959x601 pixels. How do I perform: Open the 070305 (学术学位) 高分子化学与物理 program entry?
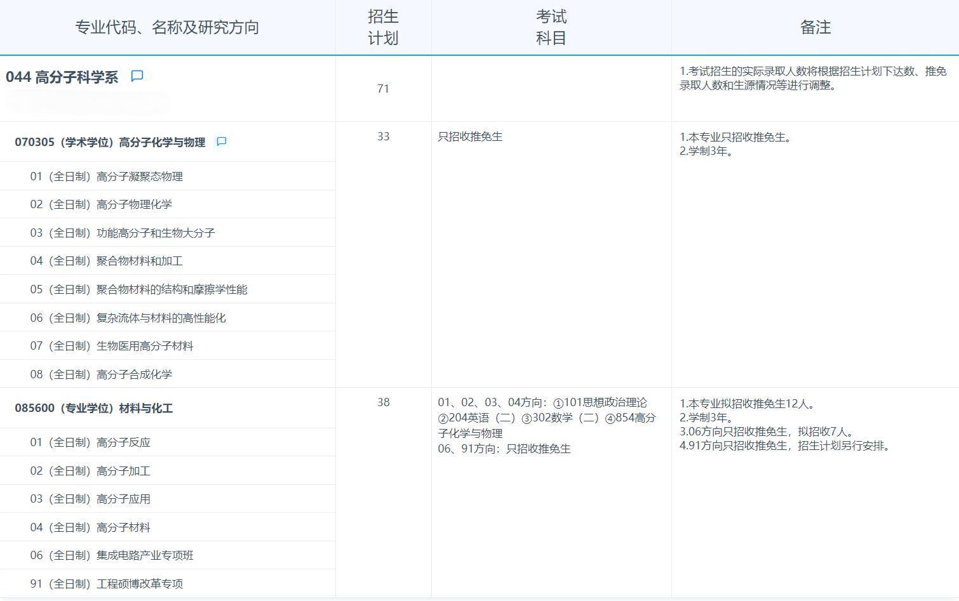click(110, 142)
